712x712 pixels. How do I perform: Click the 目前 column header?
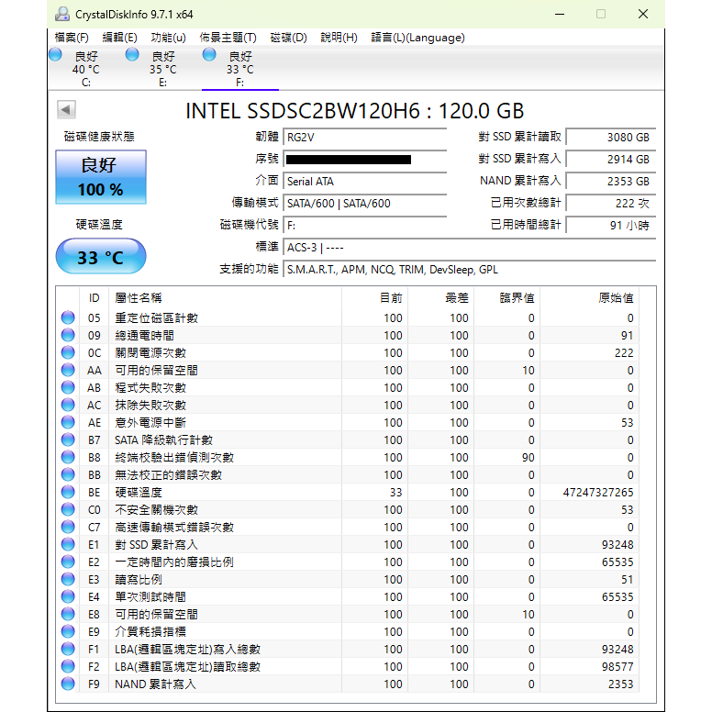374,298
